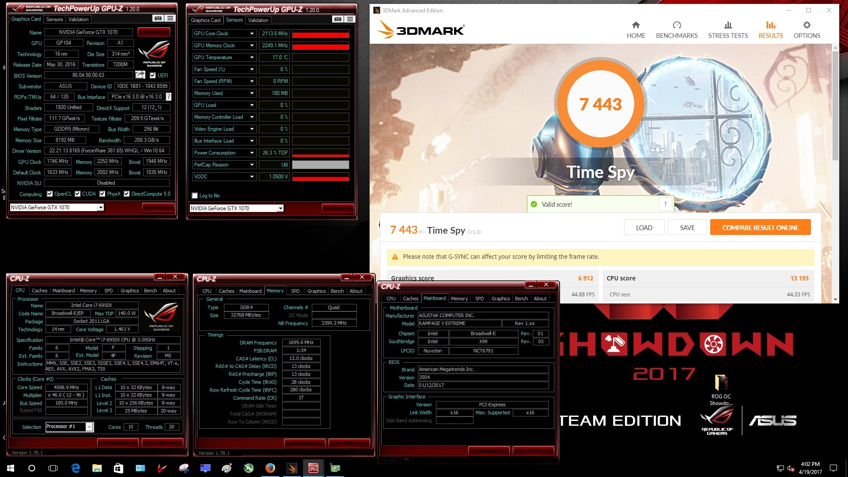The image size is (848, 477).
Task: Enable the Log to file checkbox
Action: point(194,195)
